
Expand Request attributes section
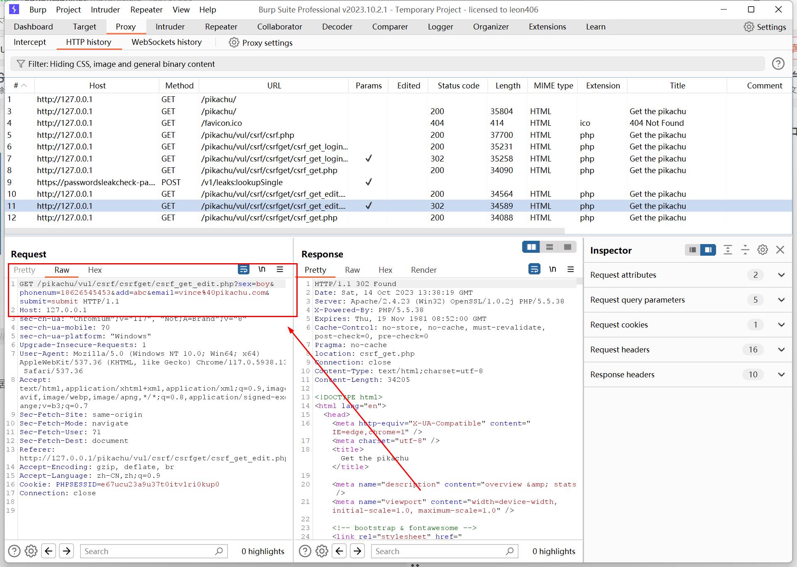[x=781, y=275]
